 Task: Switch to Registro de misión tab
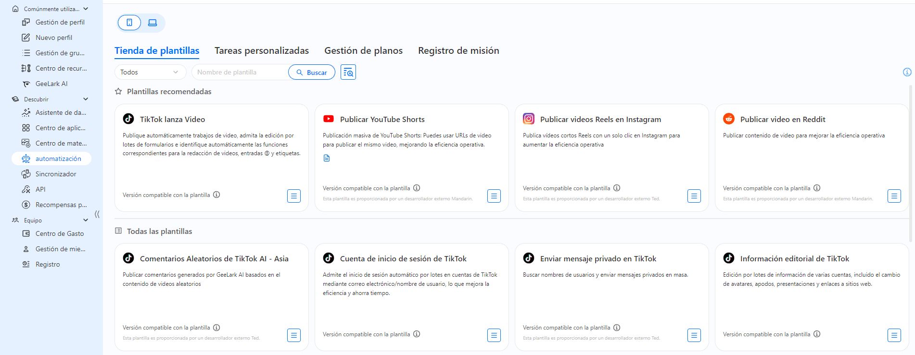(x=458, y=51)
